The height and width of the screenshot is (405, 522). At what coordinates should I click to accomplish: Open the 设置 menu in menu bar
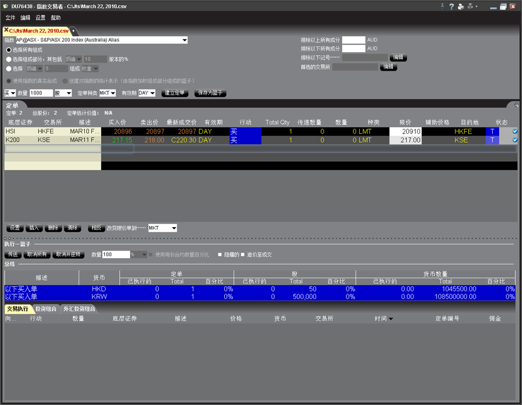(x=41, y=18)
